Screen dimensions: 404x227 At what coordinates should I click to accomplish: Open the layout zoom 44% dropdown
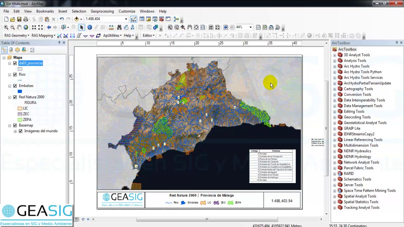[x=251, y=27]
